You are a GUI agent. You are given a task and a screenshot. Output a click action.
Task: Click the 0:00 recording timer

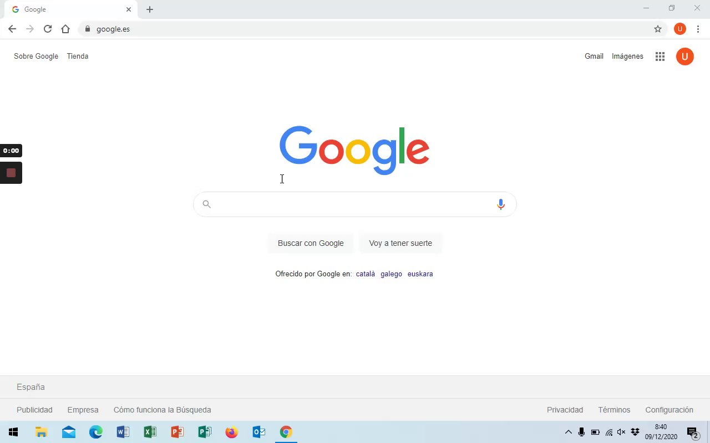[x=11, y=151]
